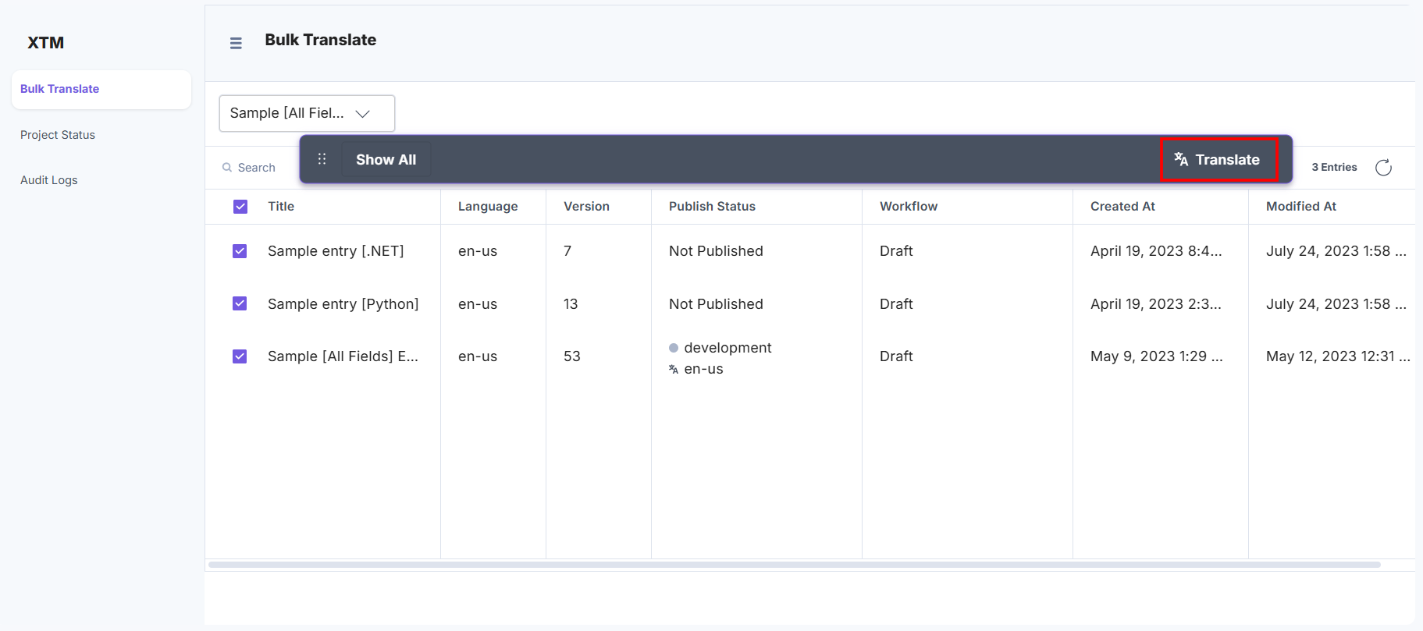Viewport: 1423px width, 631px height.
Task: Click Not Published in the .NET row
Action: (x=716, y=251)
